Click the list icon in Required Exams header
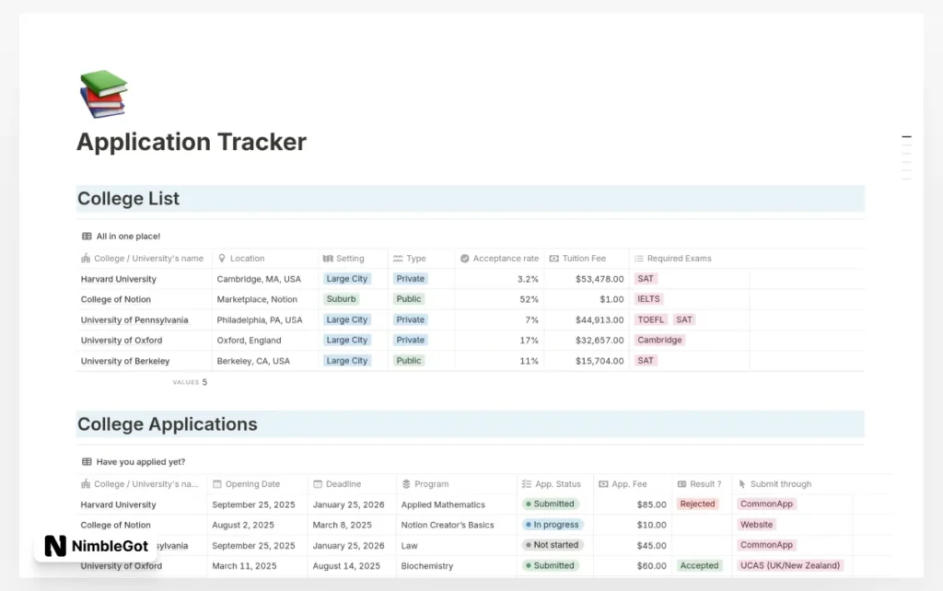The height and width of the screenshot is (591, 943). (639, 259)
